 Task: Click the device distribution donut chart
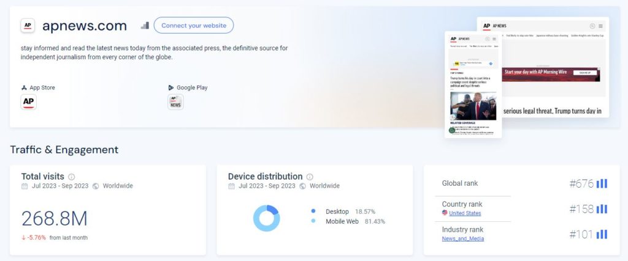tap(266, 218)
